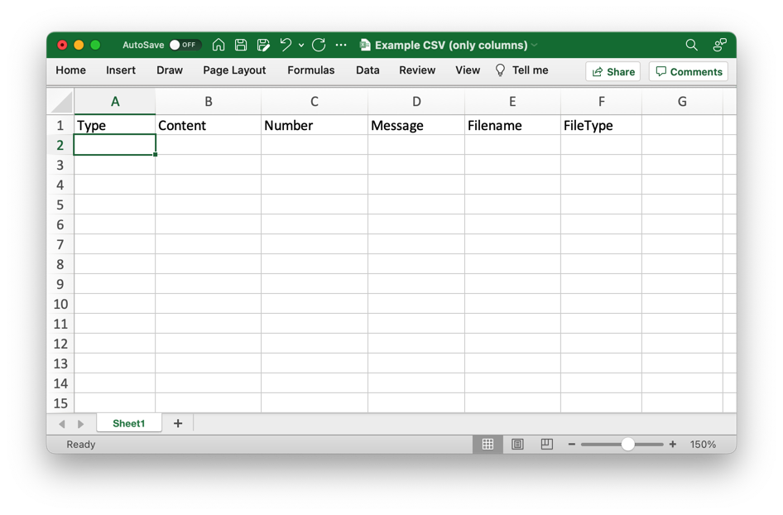
Task: Select column B header
Action: click(209, 102)
